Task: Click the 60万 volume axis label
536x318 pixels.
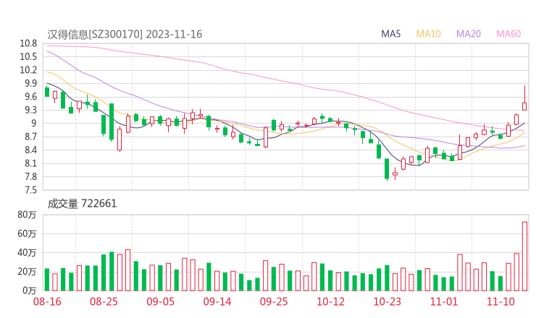Action: pyautogui.click(x=27, y=233)
